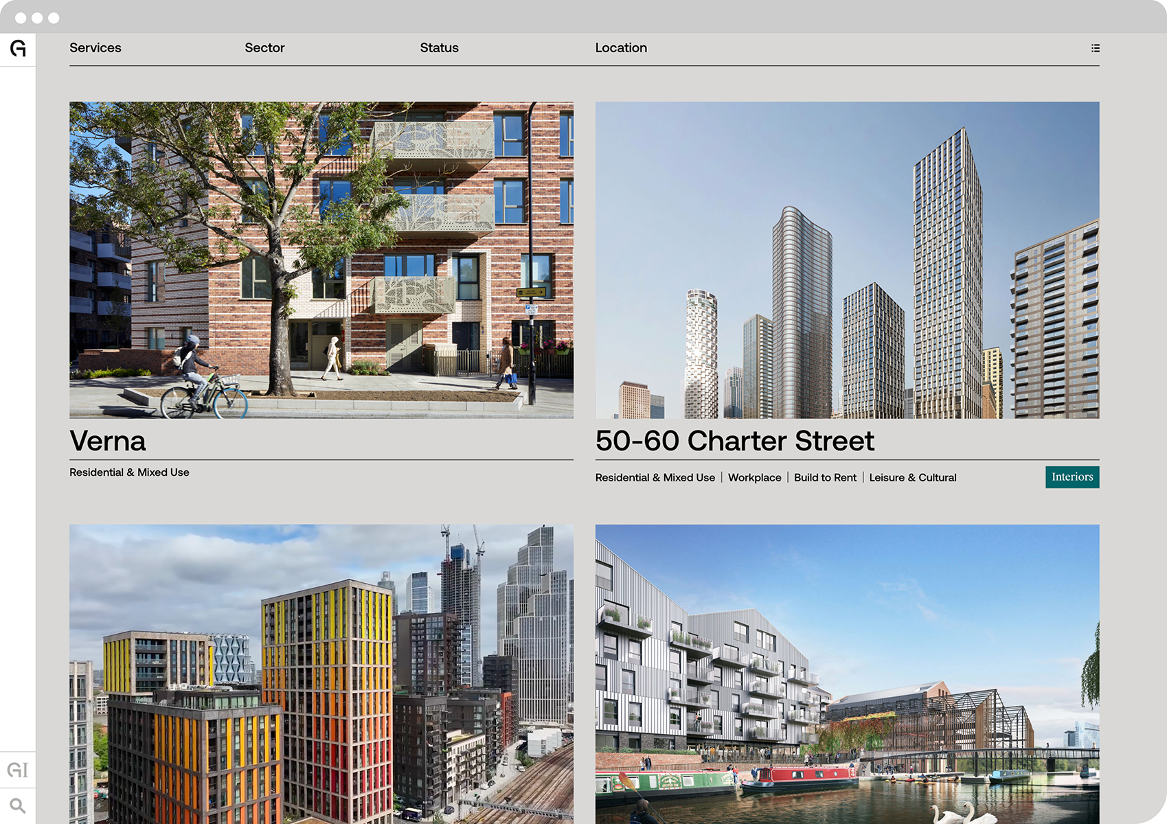Select the Build to Rent tag

pos(825,478)
